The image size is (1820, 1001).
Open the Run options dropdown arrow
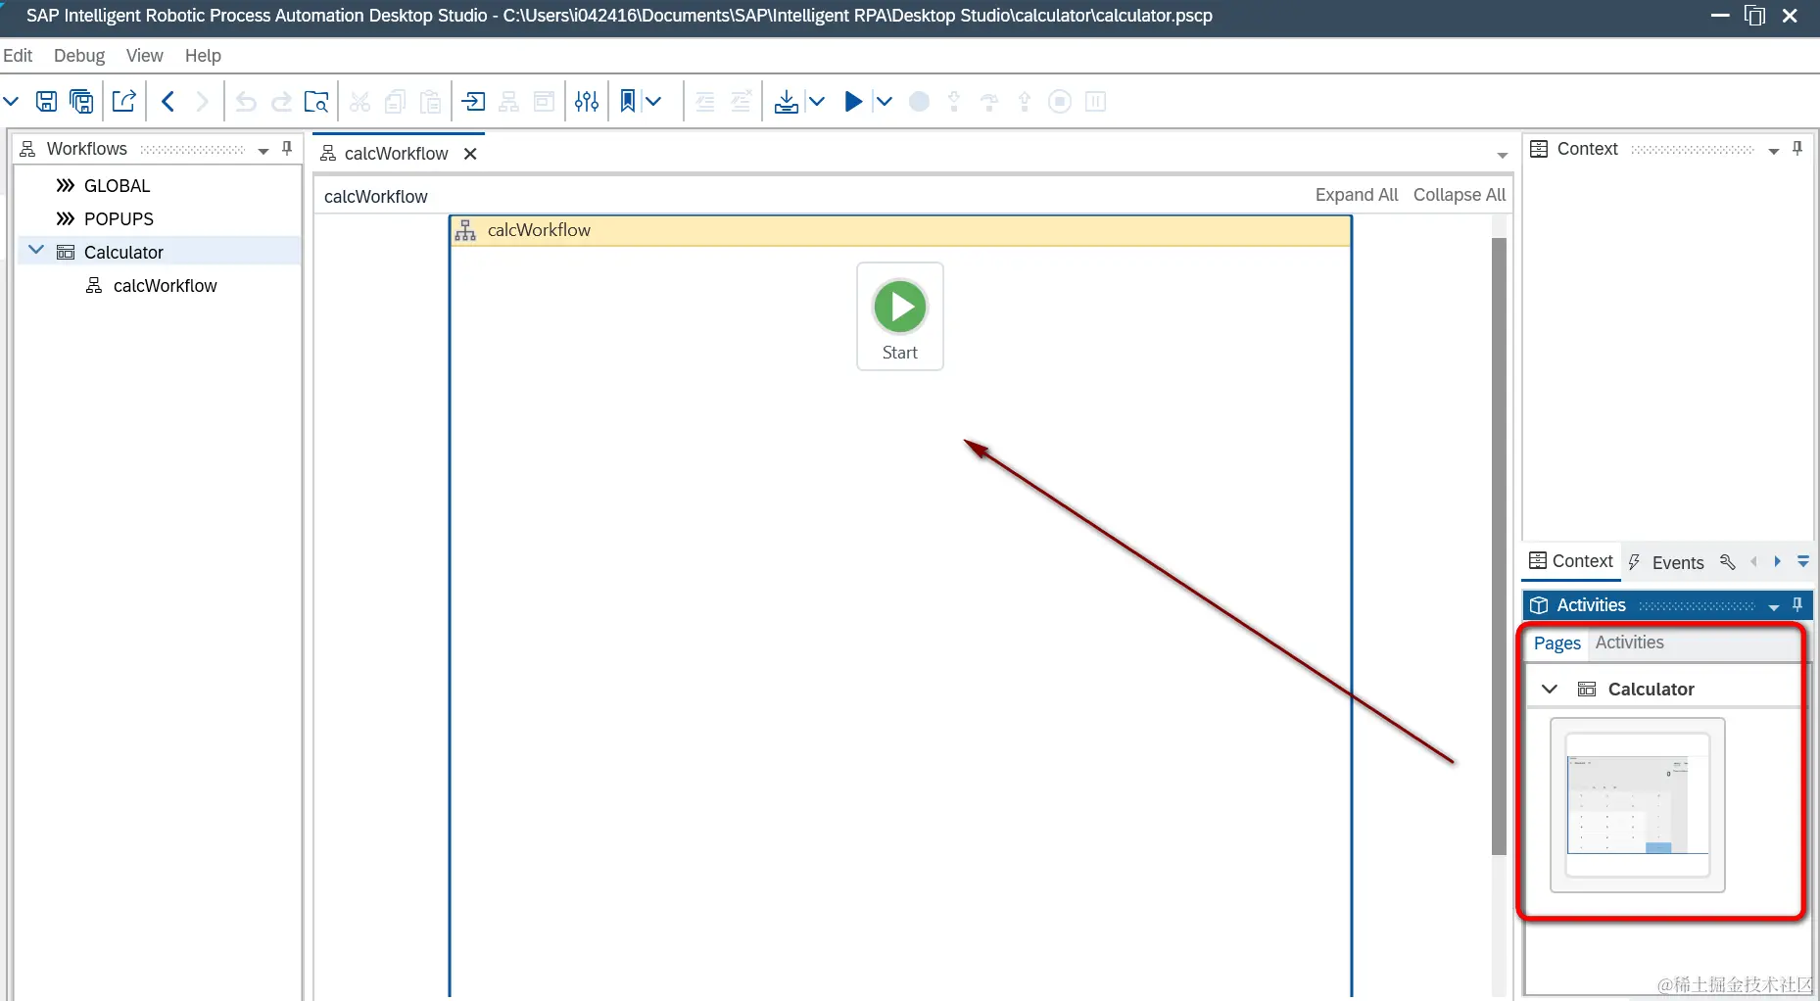[884, 101]
